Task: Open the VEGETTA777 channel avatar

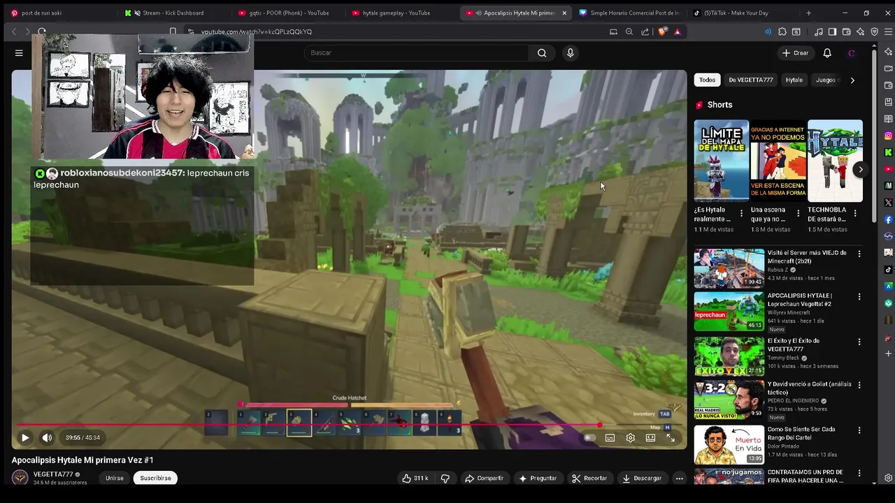Action: [x=20, y=477]
